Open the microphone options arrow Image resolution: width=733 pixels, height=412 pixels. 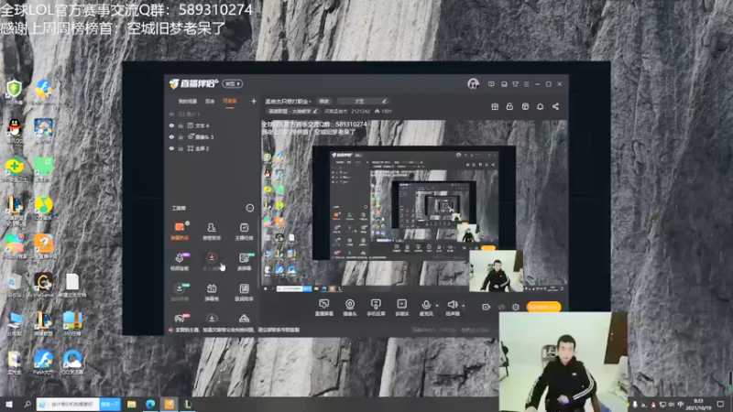pyautogui.click(x=437, y=306)
